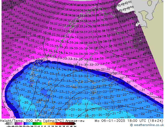
Task: Select the dark blue -30 legend swatch
Action: (x=24, y=124)
